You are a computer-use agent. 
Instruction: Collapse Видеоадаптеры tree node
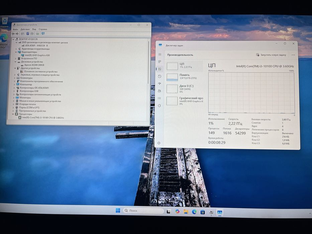click(x=16, y=52)
